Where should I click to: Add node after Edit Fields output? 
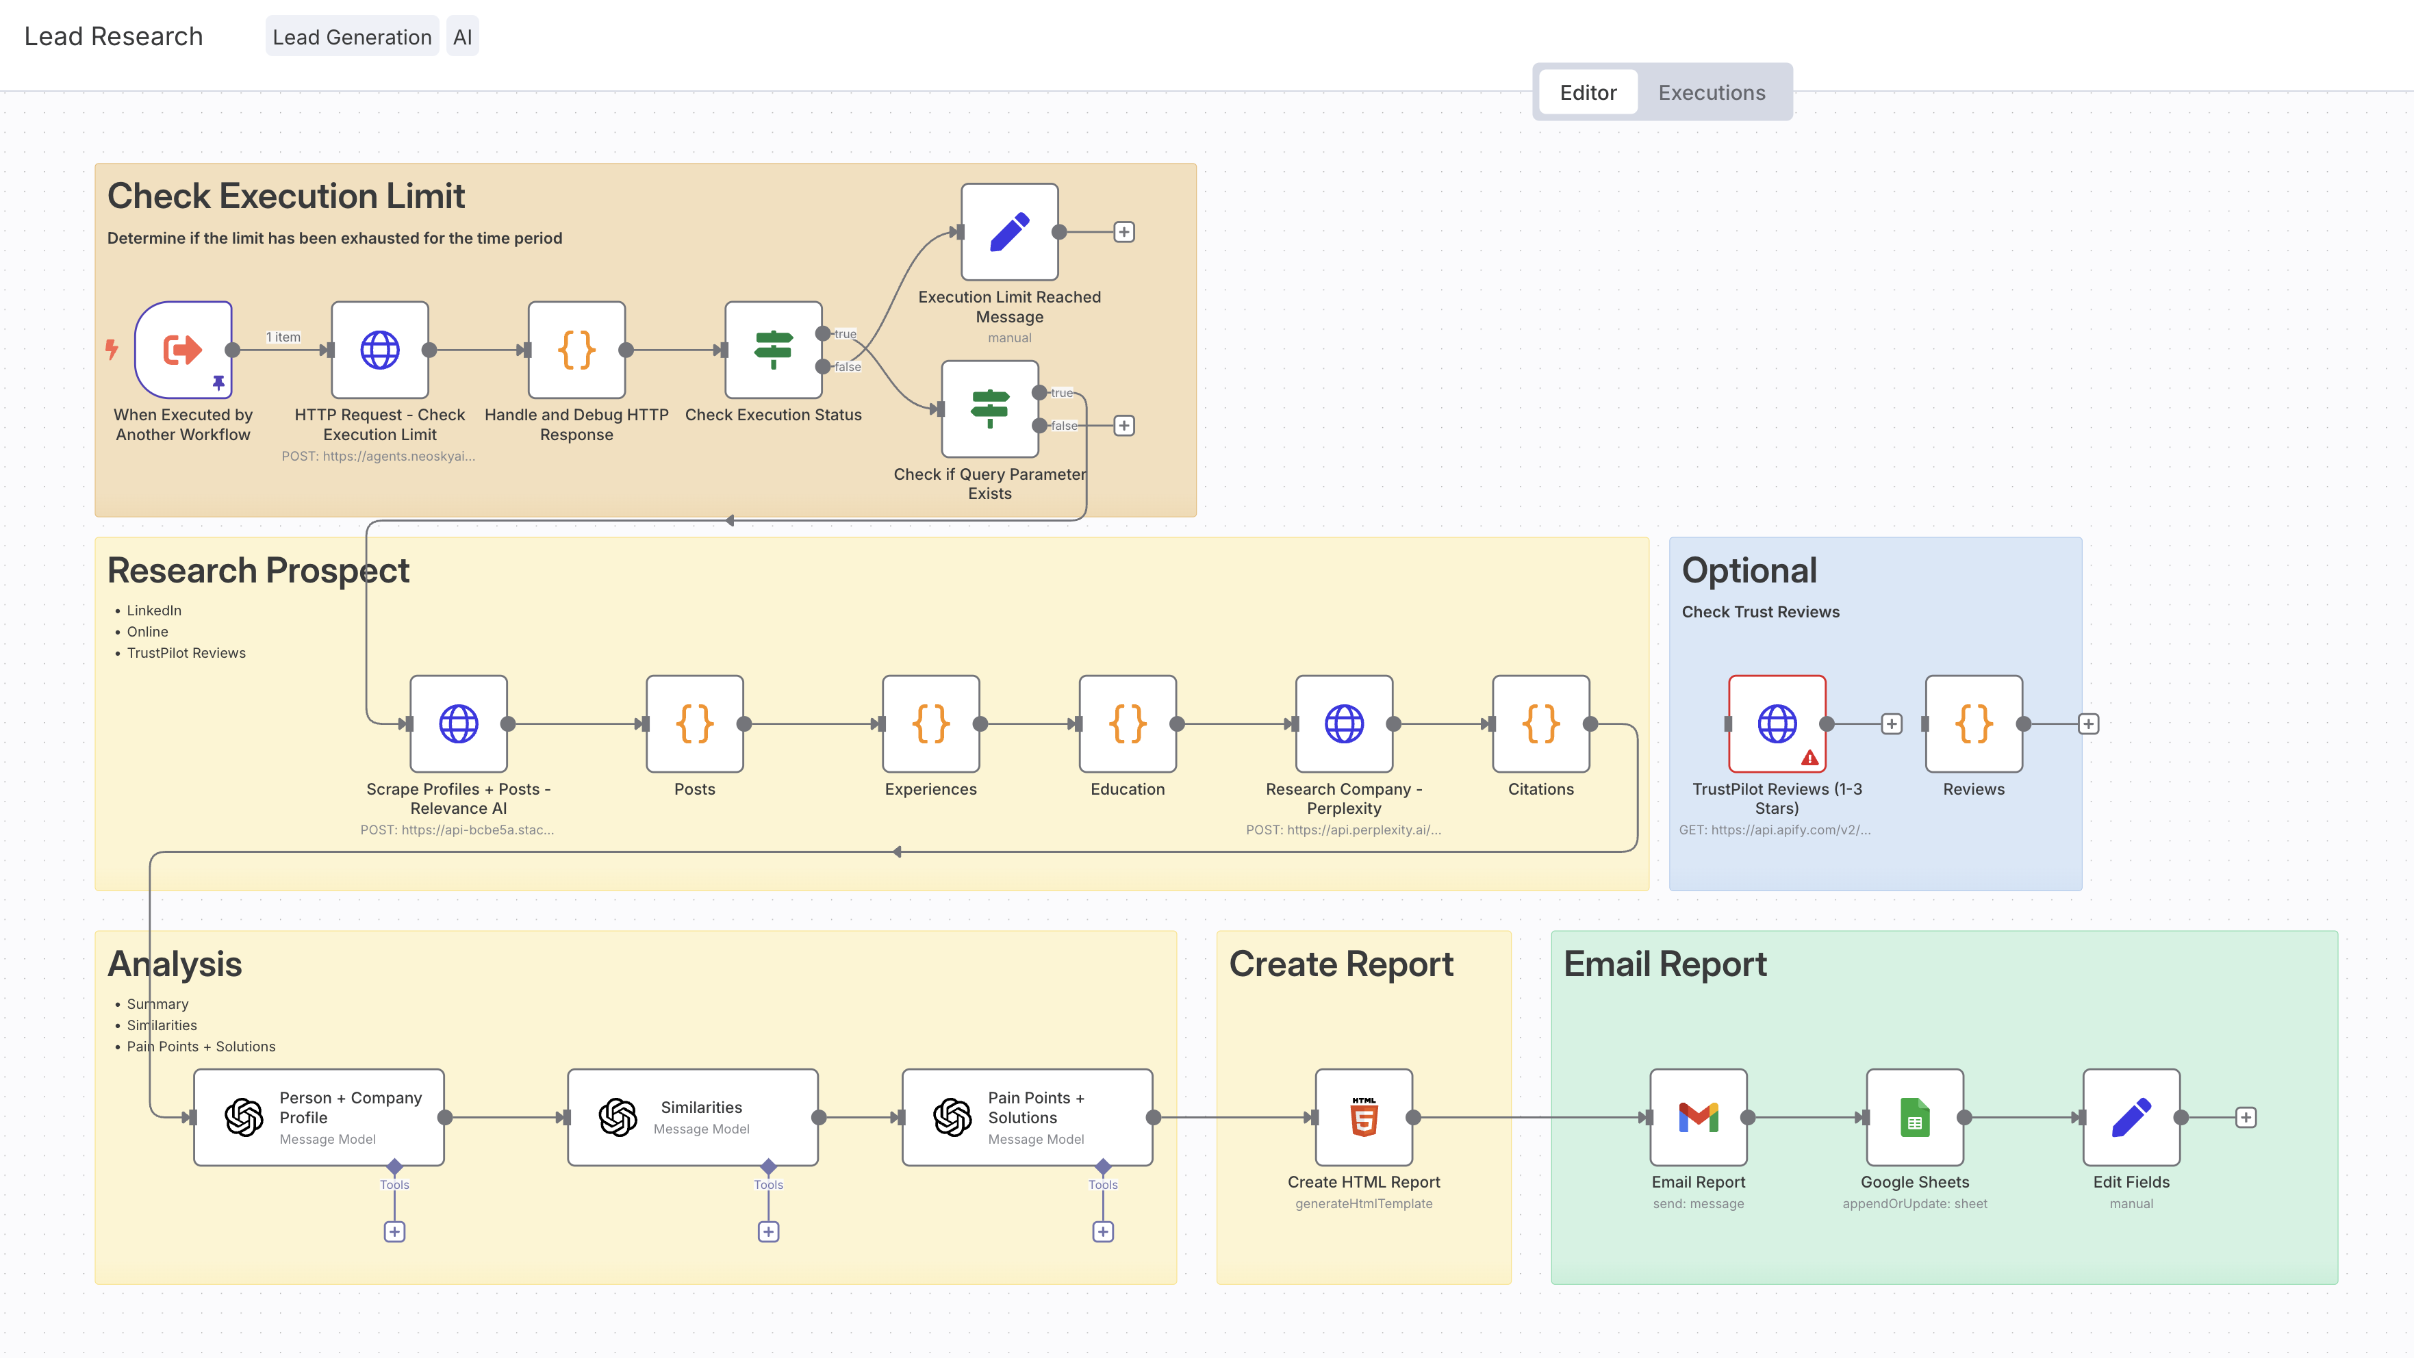2246,1116
